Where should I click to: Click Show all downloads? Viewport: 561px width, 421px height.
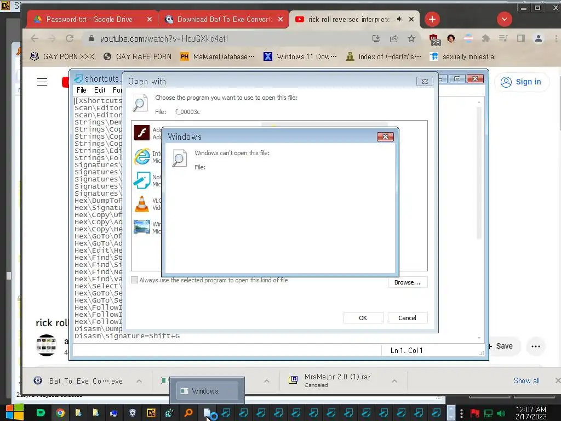click(526, 380)
